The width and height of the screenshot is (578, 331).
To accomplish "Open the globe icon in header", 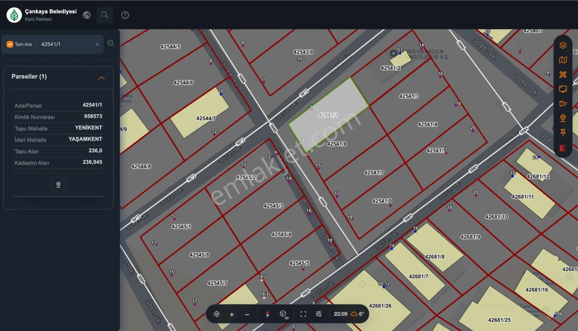I will tap(87, 15).
